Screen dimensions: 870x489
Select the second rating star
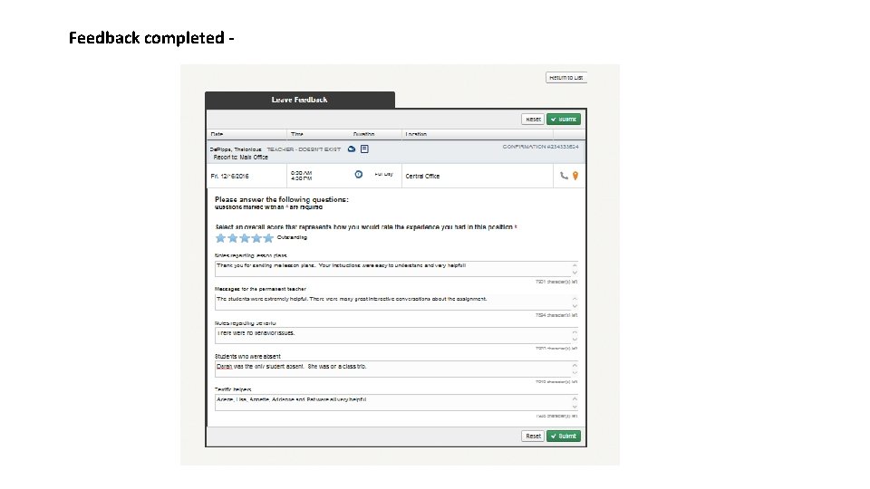[x=233, y=238]
